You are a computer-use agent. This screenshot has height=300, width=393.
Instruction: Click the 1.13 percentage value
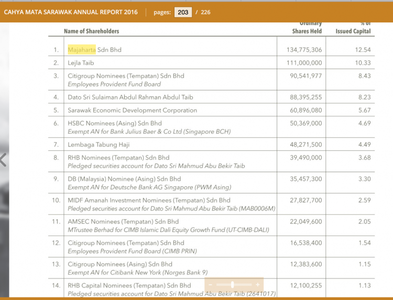coord(364,285)
